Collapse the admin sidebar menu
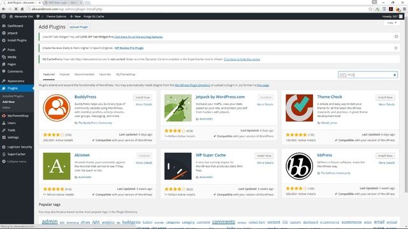Screen dimensions: 408x229 point(17,162)
